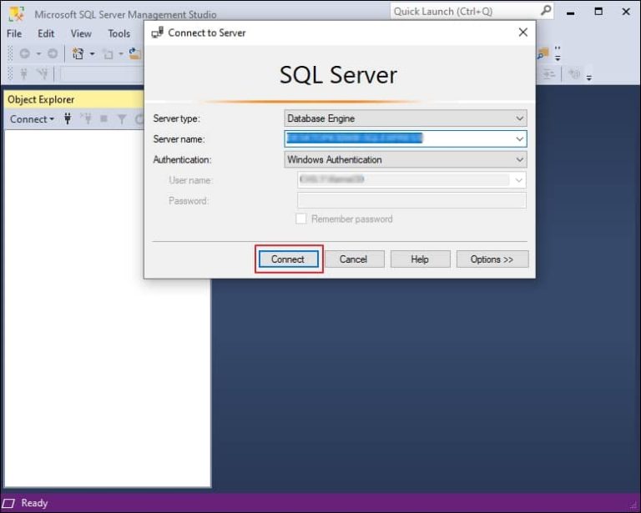Click the Open File folder icon
Image resolution: width=641 pixels, height=513 pixels.
coord(135,53)
